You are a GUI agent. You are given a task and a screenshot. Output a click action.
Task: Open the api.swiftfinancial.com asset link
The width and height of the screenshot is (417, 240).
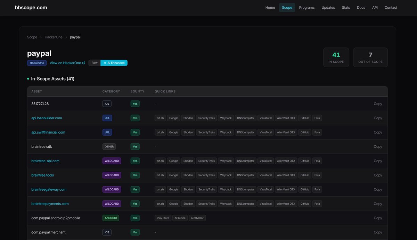coord(48,132)
